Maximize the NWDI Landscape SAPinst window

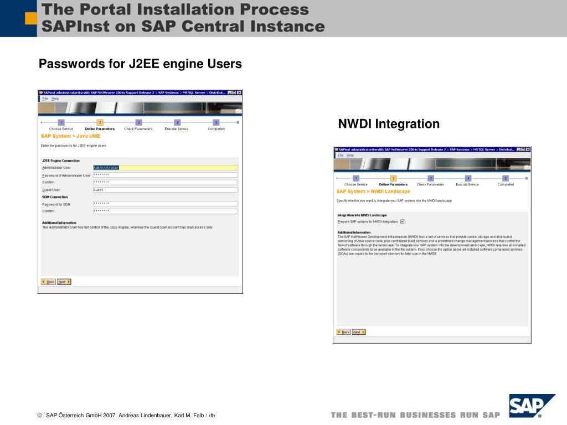tap(523, 149)
